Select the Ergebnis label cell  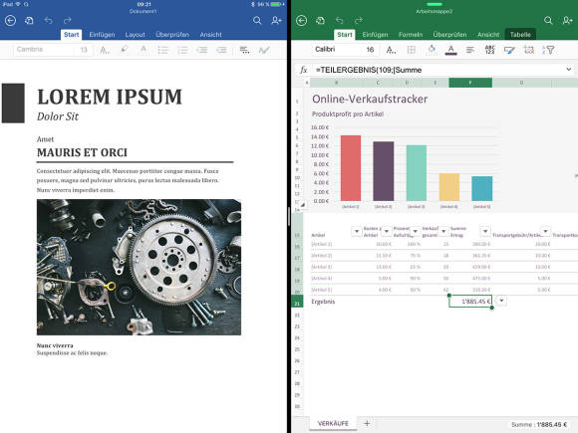point(323,302)
